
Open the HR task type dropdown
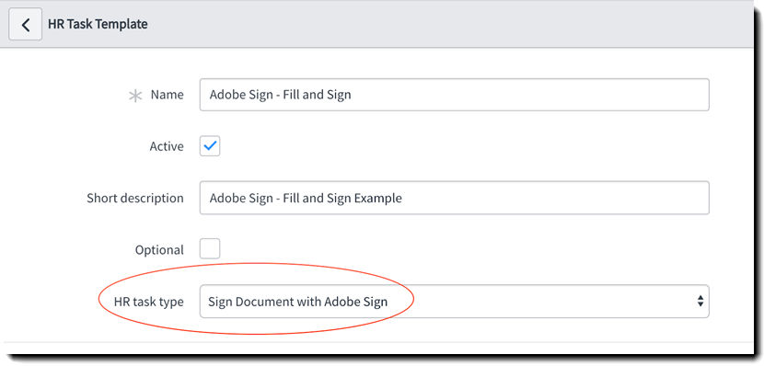point(454,302)
